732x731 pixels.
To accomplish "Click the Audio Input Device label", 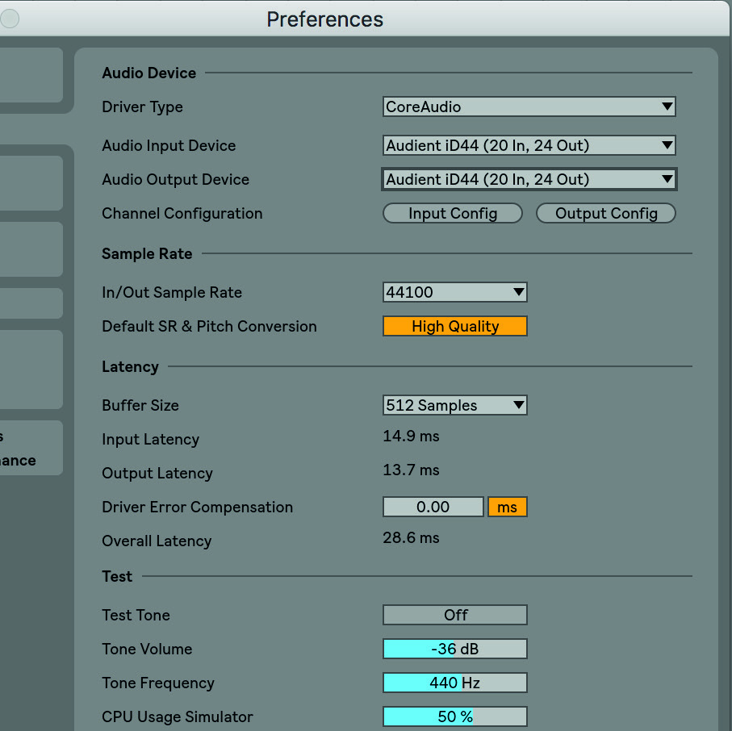I will [169, 146].
